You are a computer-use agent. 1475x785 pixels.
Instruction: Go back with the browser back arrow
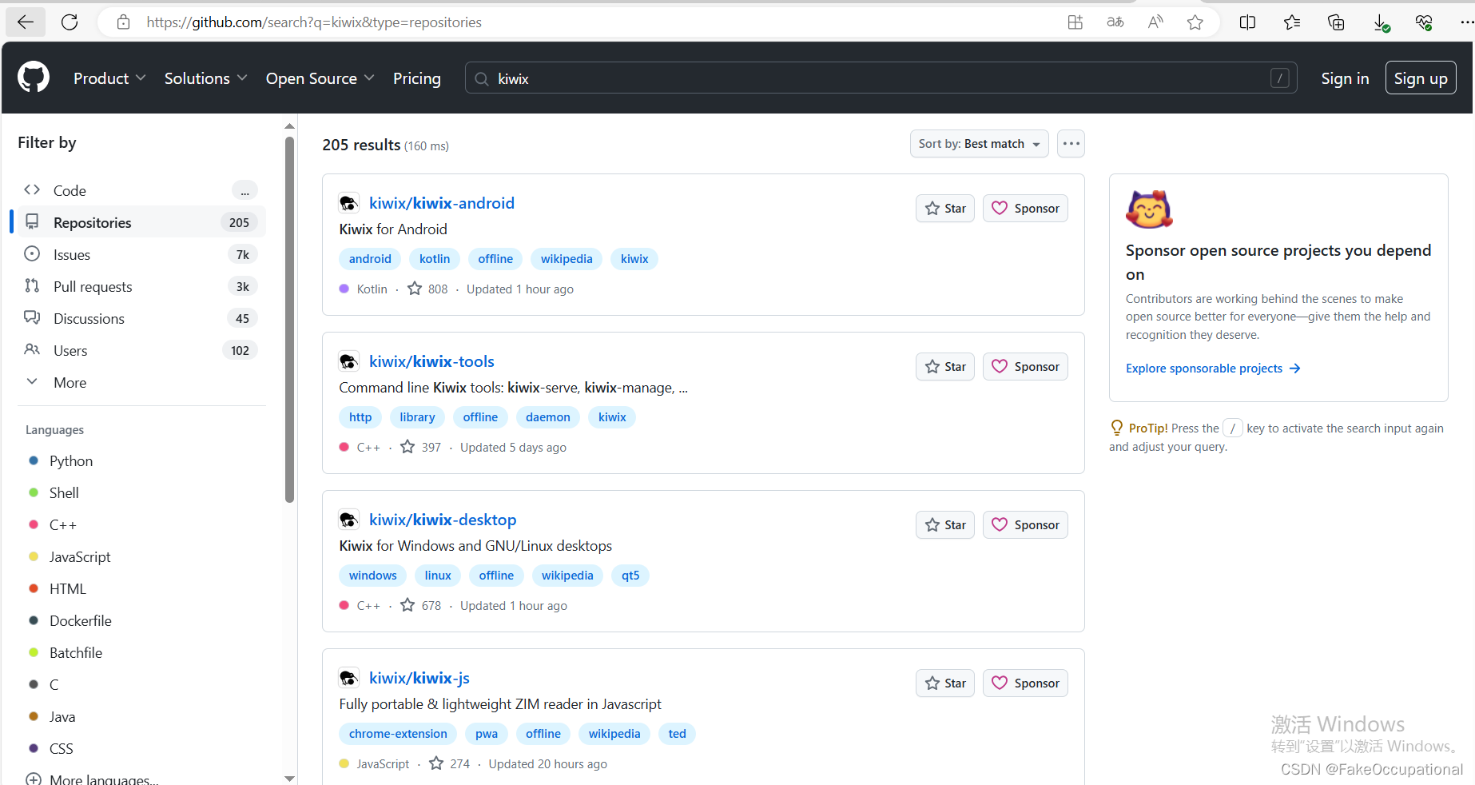26,22
